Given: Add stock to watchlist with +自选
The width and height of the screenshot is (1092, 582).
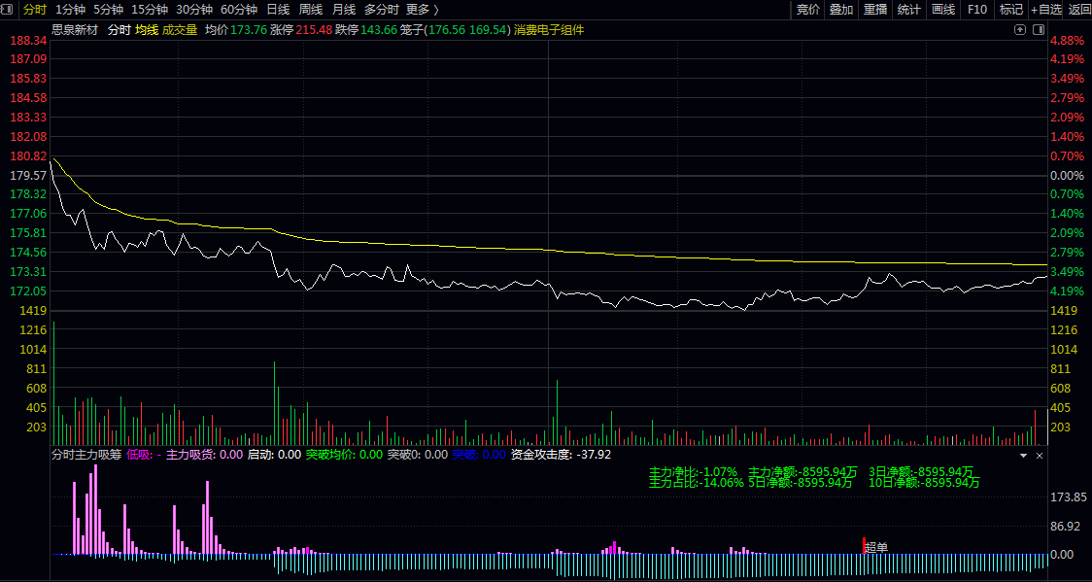Looking at the screenshot, I should click(x=1046, y=10).
